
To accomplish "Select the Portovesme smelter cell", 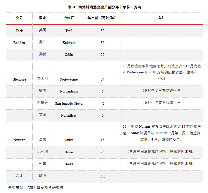I will pyautogui.click(x=69, y=79).
